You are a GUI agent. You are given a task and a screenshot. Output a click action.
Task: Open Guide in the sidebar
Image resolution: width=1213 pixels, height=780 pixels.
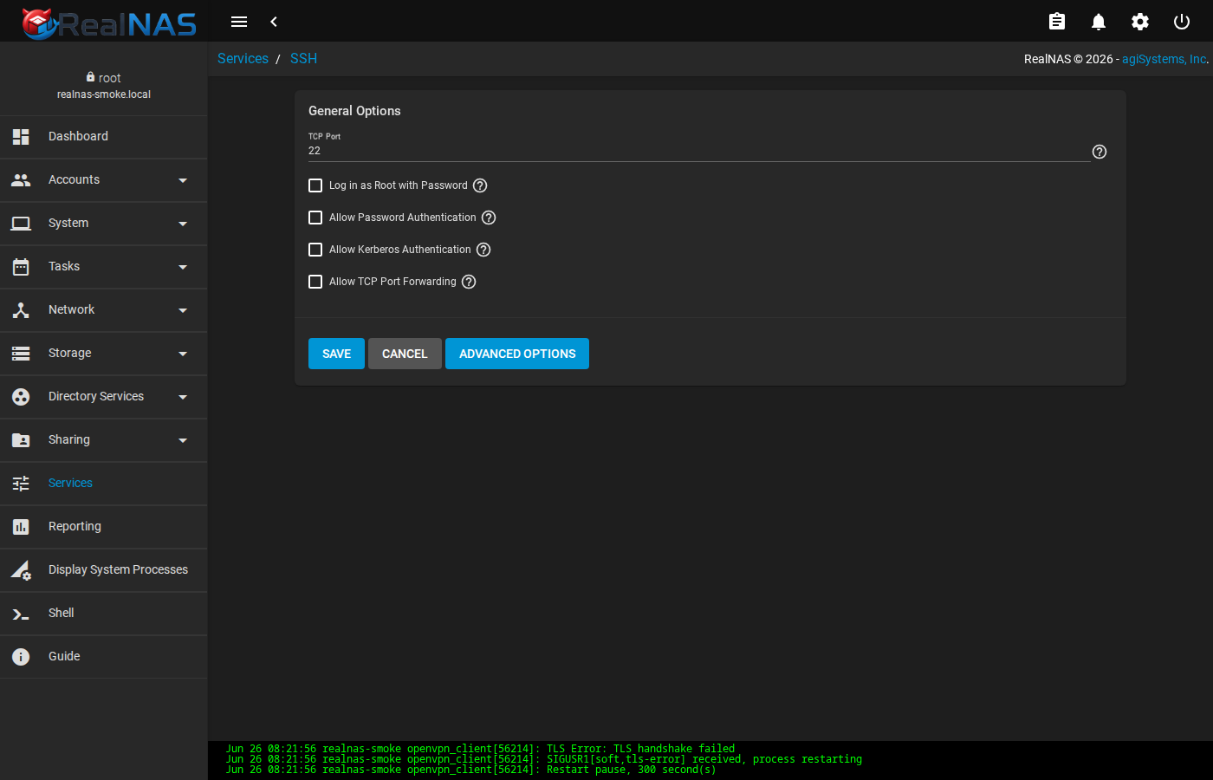[104, 657]
